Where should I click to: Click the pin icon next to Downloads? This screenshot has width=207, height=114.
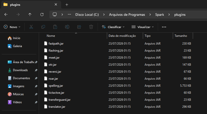click(36, 70)
